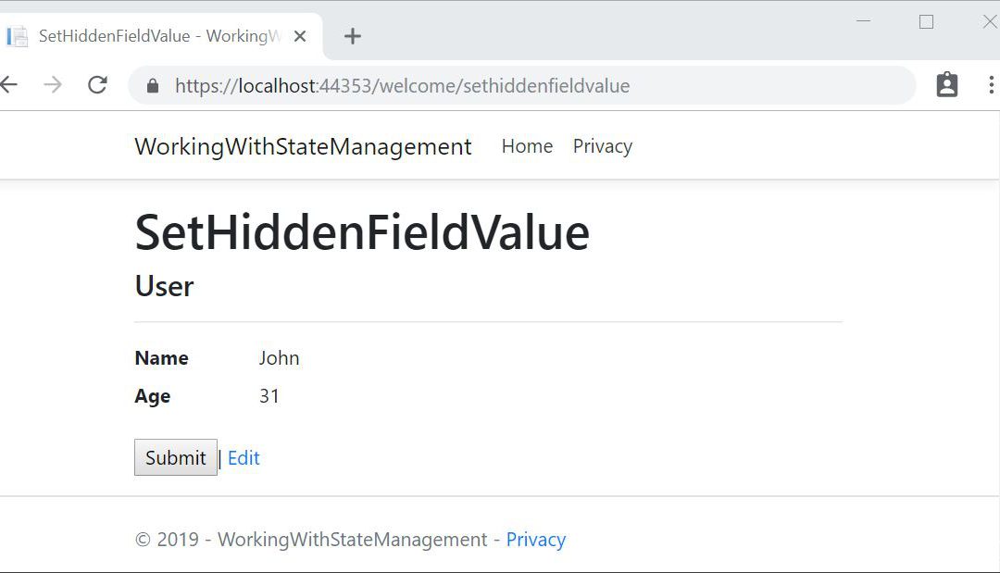Click the browser back arrow
1000x573 pixels.
pos(9,85)
